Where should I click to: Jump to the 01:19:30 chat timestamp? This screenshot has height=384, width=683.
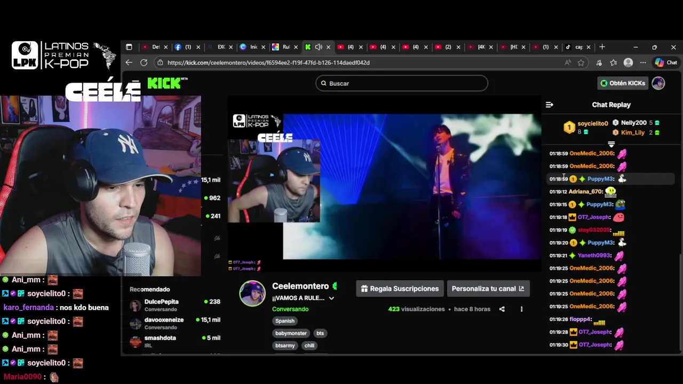[x=558, y=345]
